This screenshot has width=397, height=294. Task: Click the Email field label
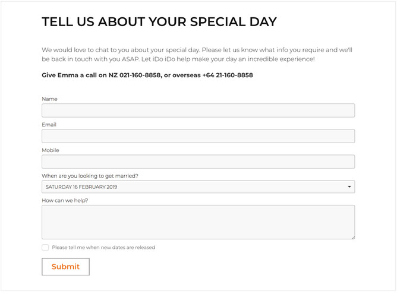pos(49,125)
